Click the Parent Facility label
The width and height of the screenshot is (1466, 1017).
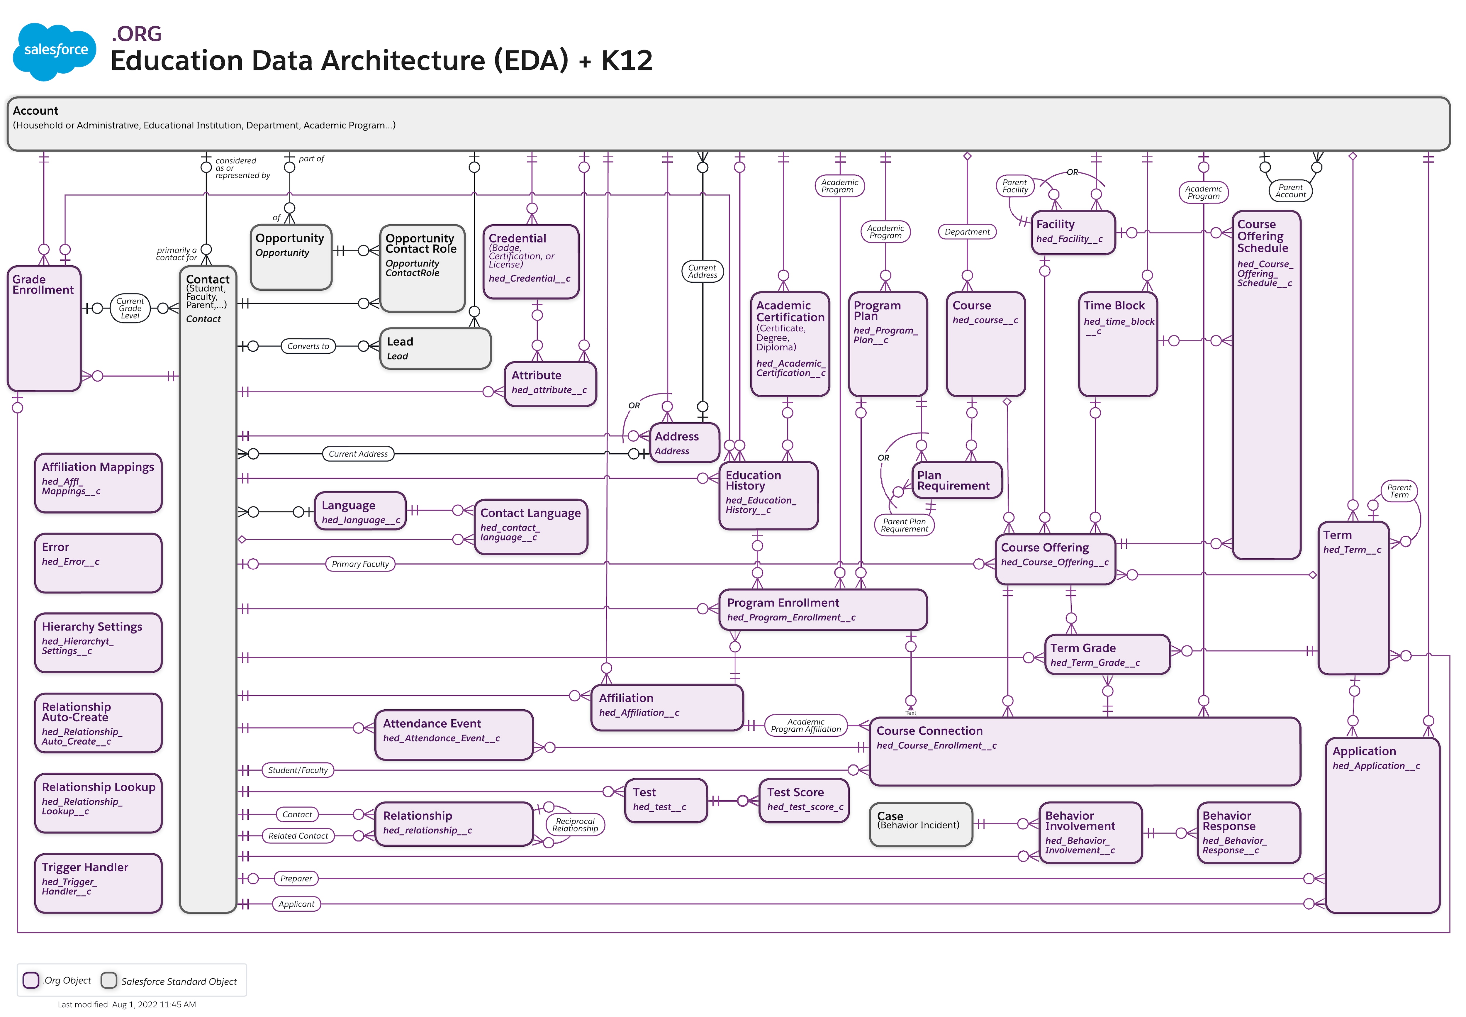(1015, 186)
